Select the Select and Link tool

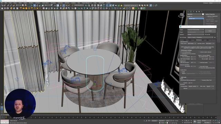(x=8, y=6)
